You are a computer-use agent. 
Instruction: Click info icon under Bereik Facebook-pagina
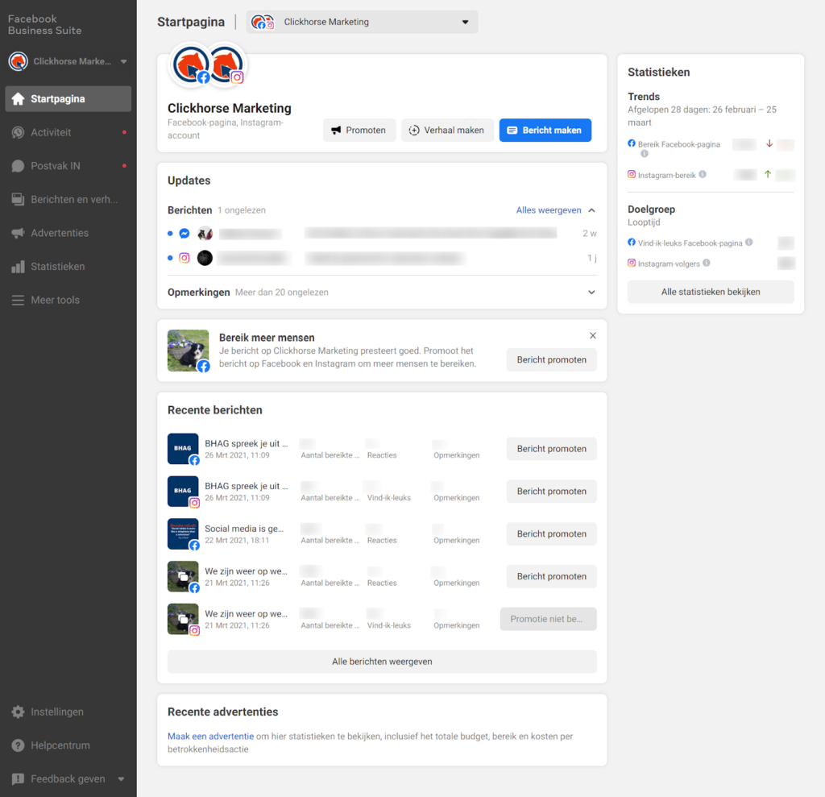[x=644, y=154]
